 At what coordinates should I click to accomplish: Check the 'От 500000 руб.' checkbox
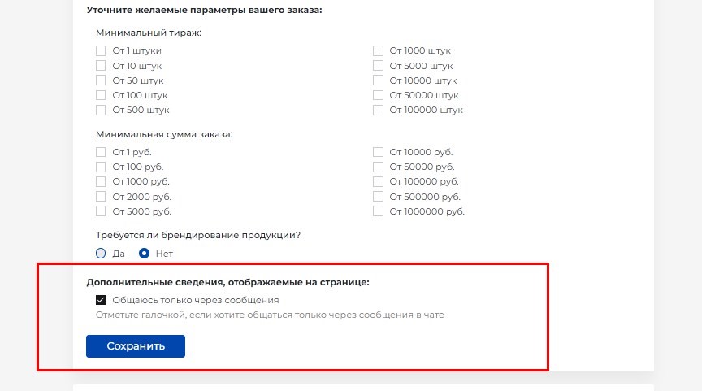pos(378,197)
